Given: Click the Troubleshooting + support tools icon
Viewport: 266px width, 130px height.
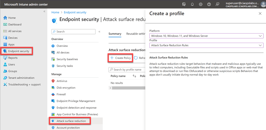Looking at the screenshot, I should click(x=5, y=85).
